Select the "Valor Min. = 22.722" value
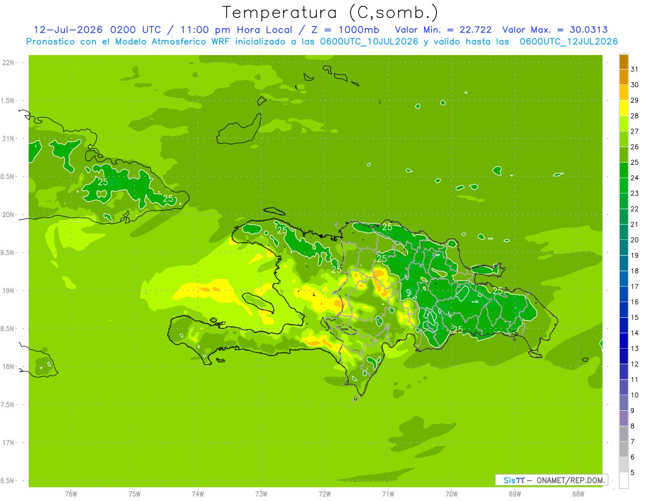 [x=443, y=30]
